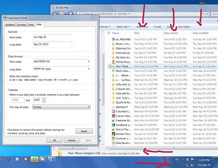This screenshot has width=218, height=168.
Task: Select the Daily Routin... file icon
Action: pos(113,143)
